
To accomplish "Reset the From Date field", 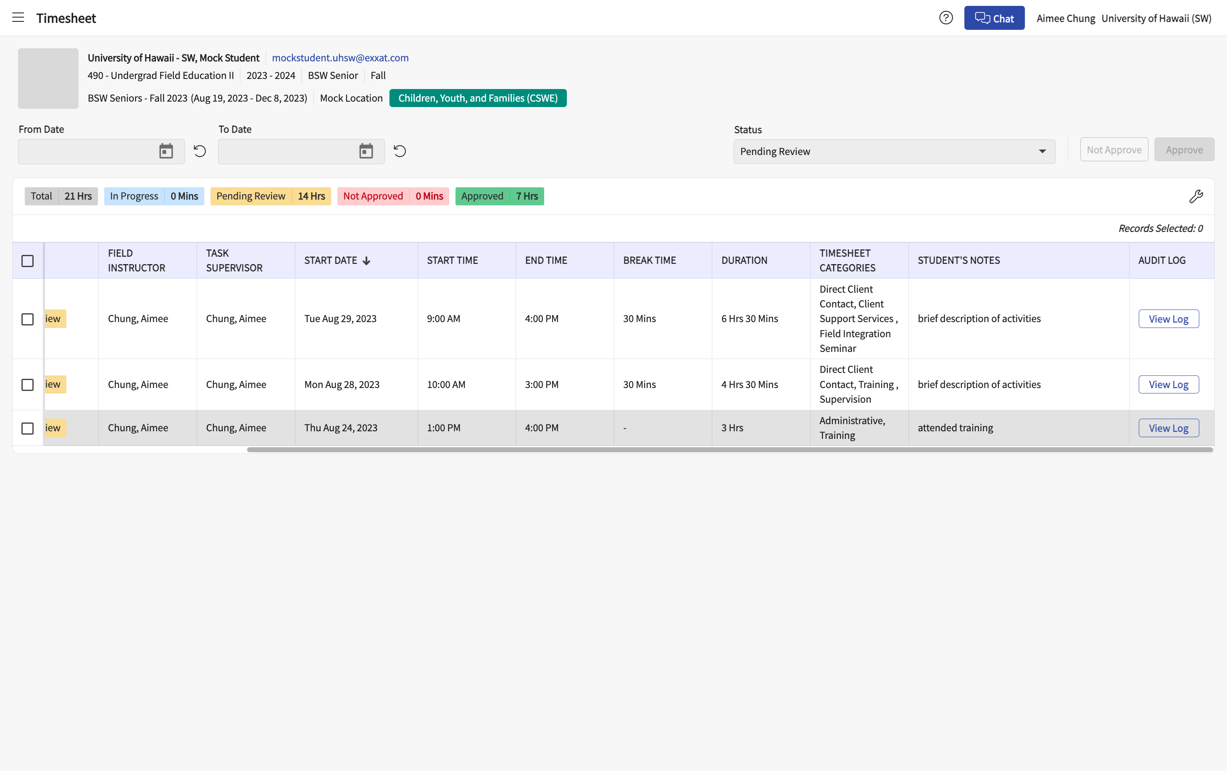I will point(200,151).
